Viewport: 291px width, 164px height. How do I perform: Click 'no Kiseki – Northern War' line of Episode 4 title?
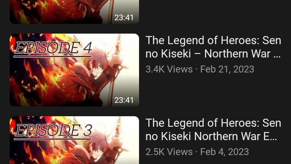pyautogui.click(x=213, y=54)
